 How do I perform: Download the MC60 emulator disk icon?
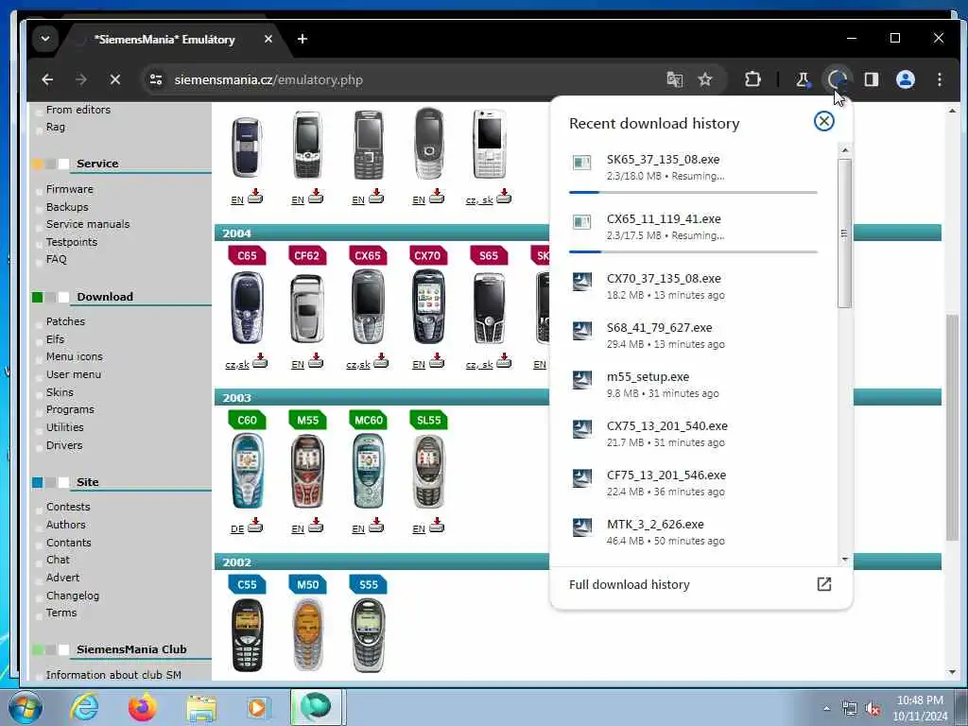tap(376, 526)
